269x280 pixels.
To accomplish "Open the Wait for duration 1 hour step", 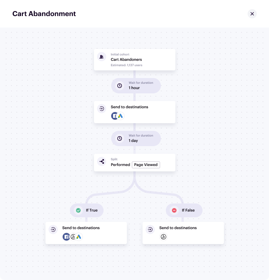I will click(136, 86).
